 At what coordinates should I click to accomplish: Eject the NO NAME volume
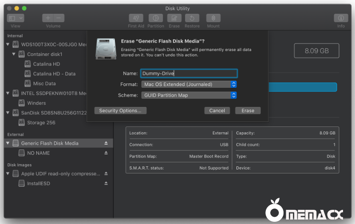106,153
